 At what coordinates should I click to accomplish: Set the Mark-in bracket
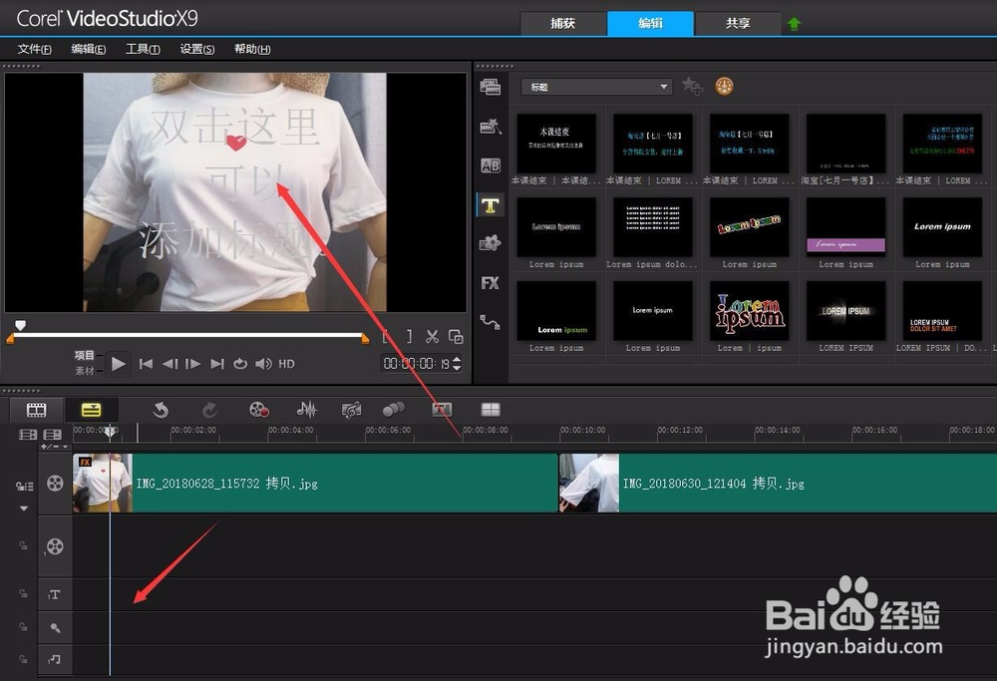387,336
